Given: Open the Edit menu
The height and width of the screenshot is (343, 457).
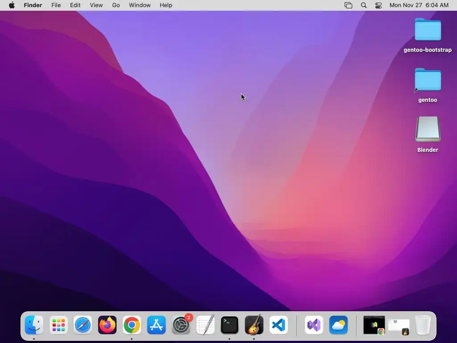Looking at the screenshot, I should [75, 5].
